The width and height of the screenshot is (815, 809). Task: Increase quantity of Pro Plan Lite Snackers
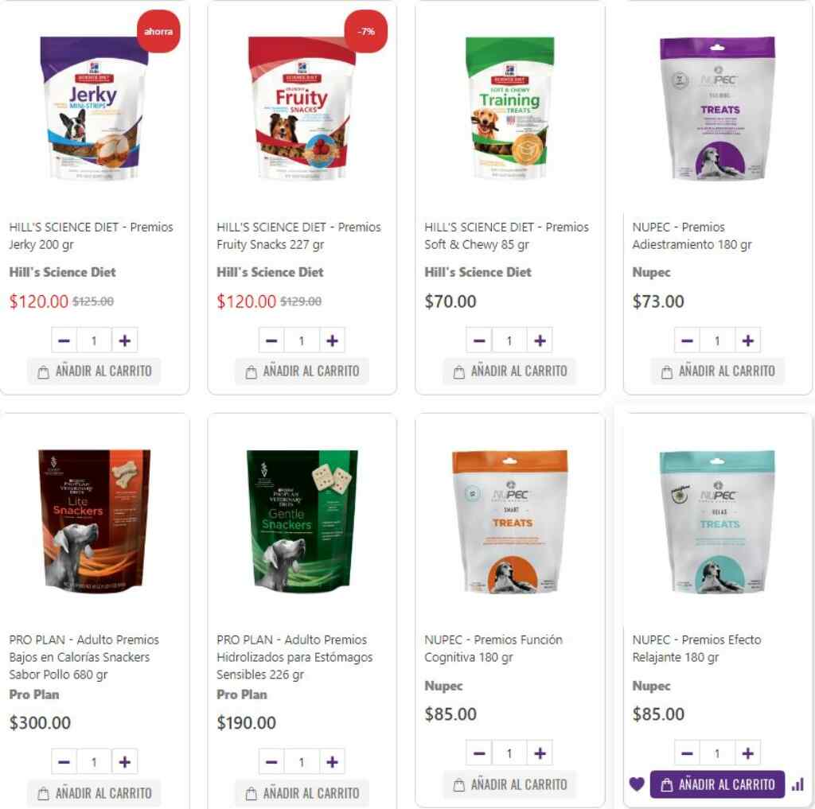pos(125,762)
